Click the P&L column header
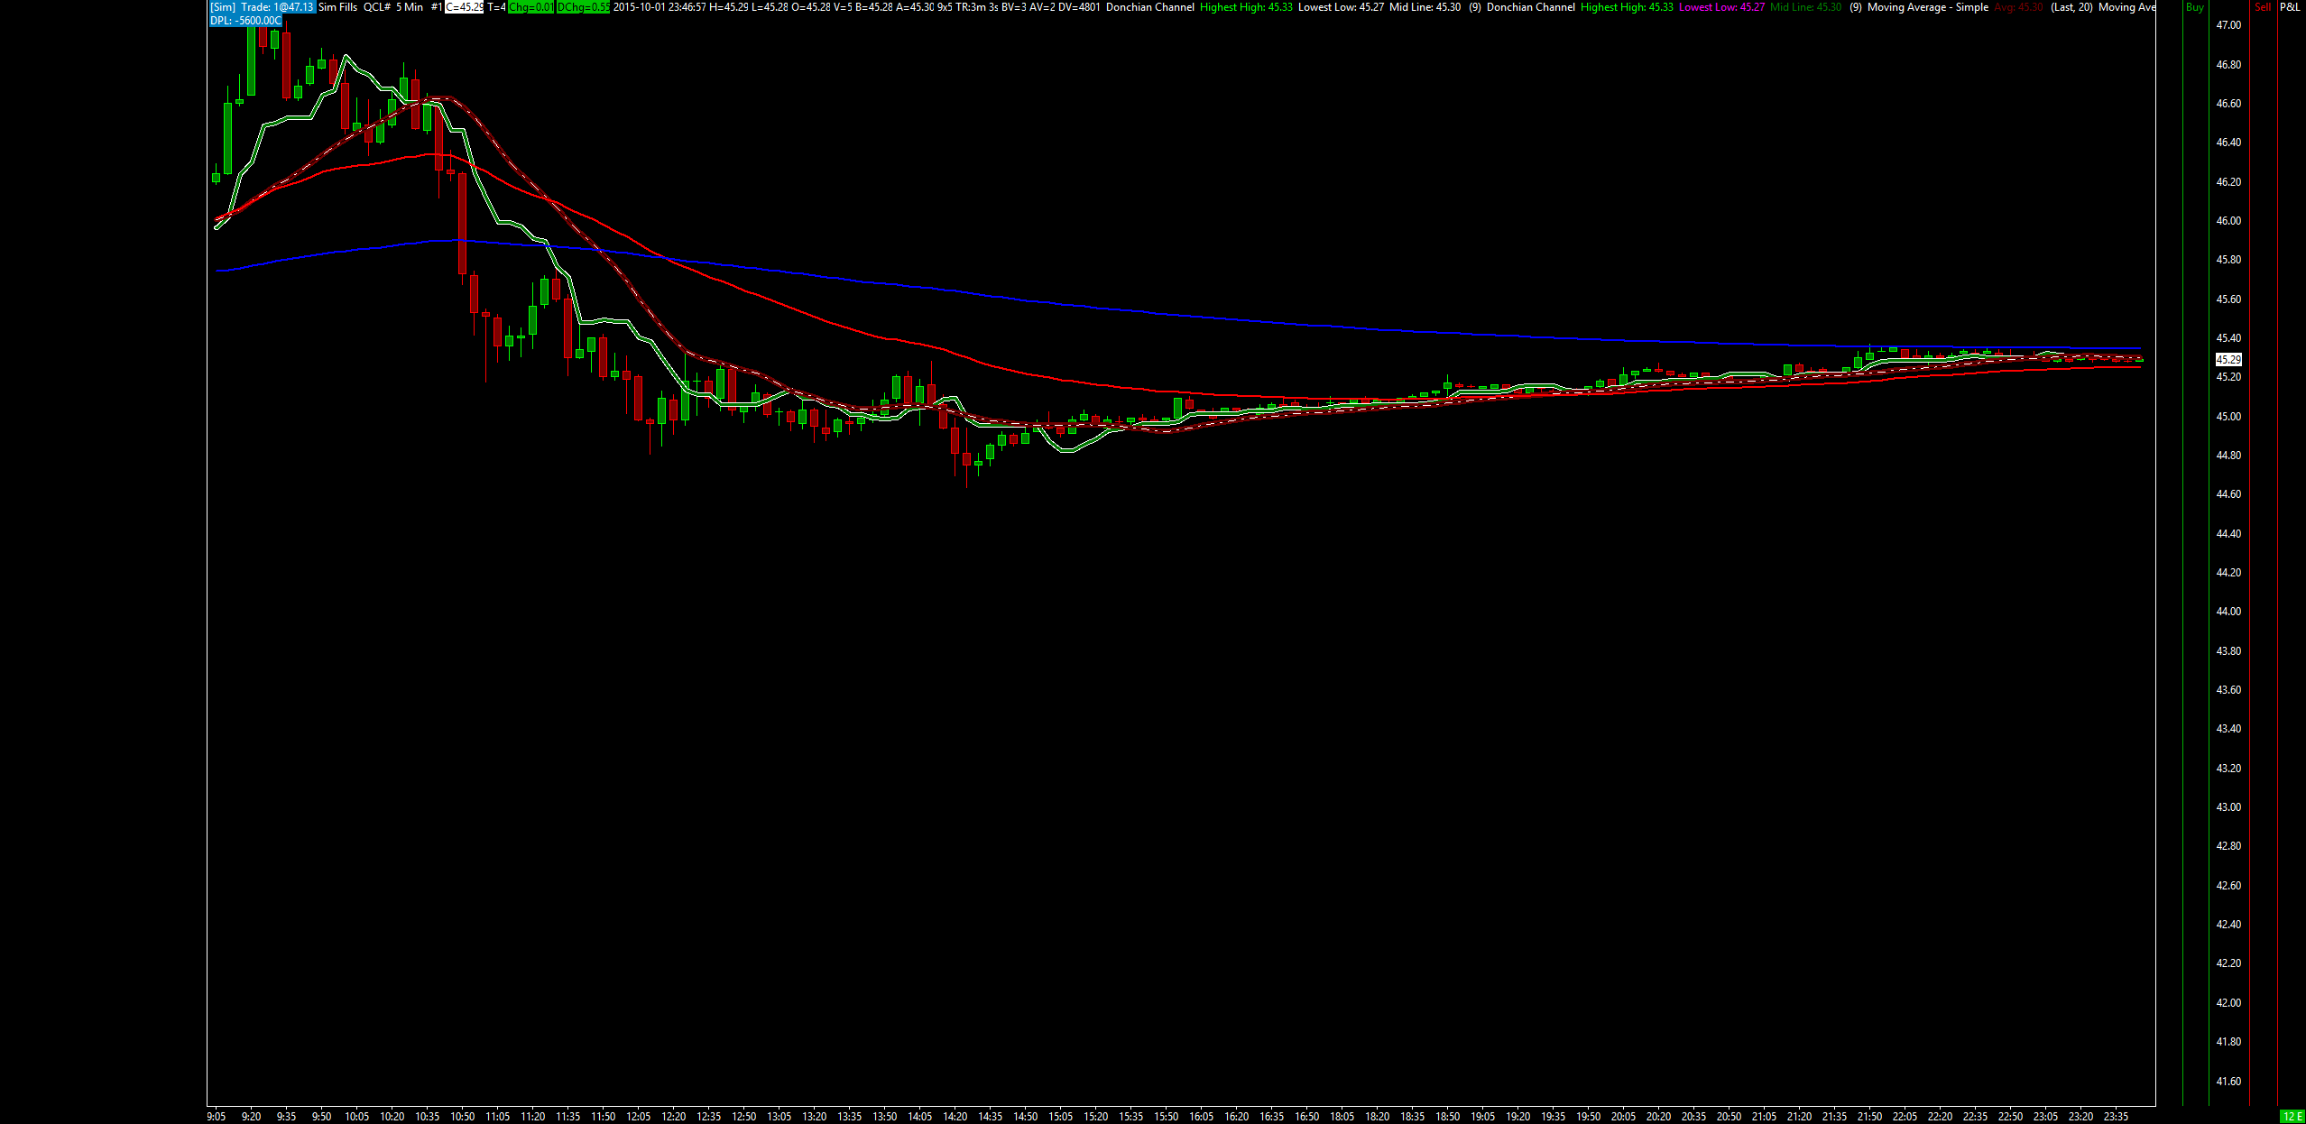The width and height of the screenshot is (2306, 1124). click(x=2291, y=7)
